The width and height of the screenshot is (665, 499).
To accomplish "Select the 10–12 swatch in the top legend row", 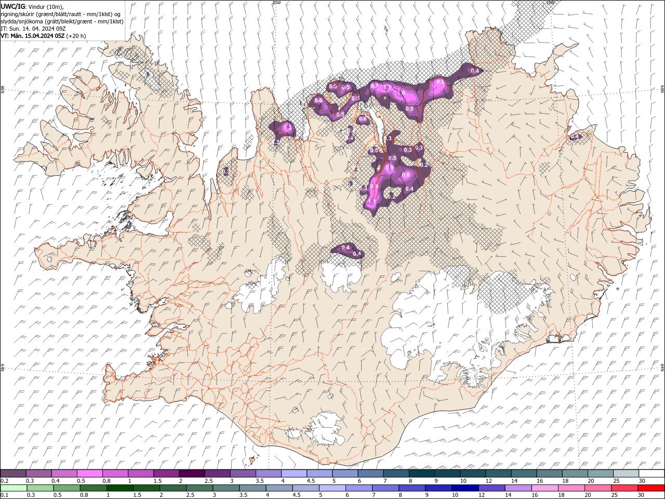I will [x=473, y=474].
